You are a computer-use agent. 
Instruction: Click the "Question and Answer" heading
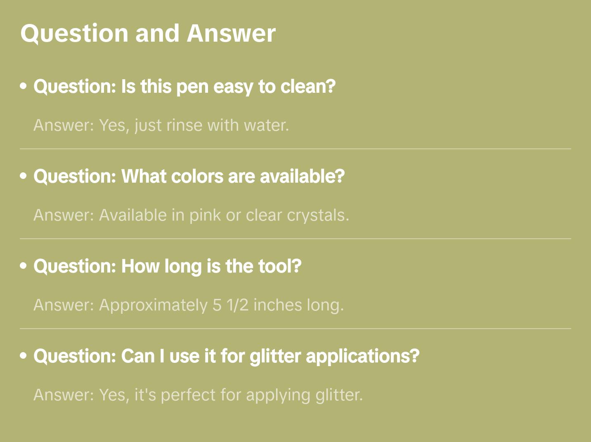coord(148,33)
